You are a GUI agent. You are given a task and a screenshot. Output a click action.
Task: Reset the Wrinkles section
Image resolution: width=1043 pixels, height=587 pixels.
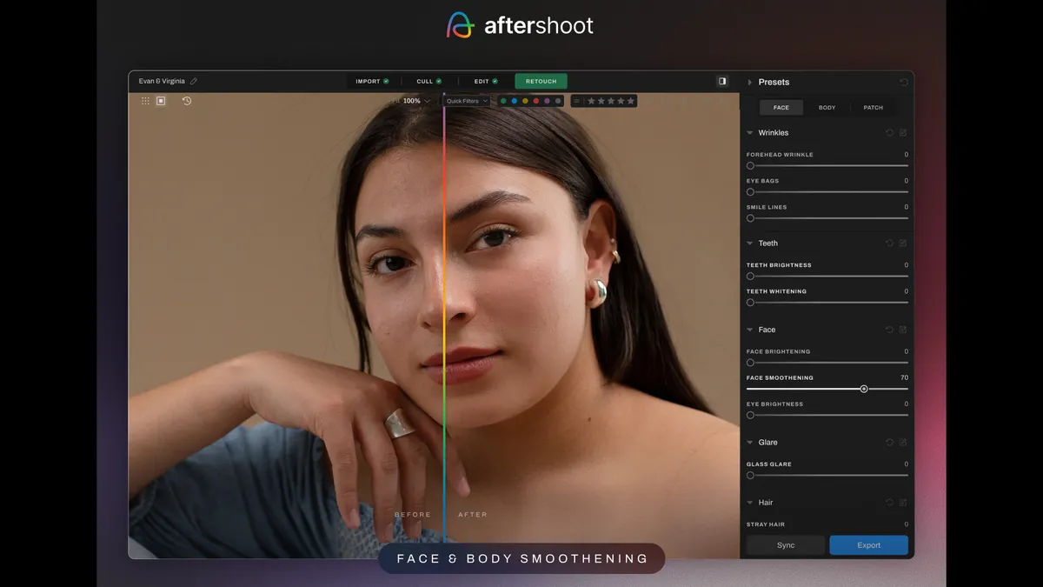(889, 133)
